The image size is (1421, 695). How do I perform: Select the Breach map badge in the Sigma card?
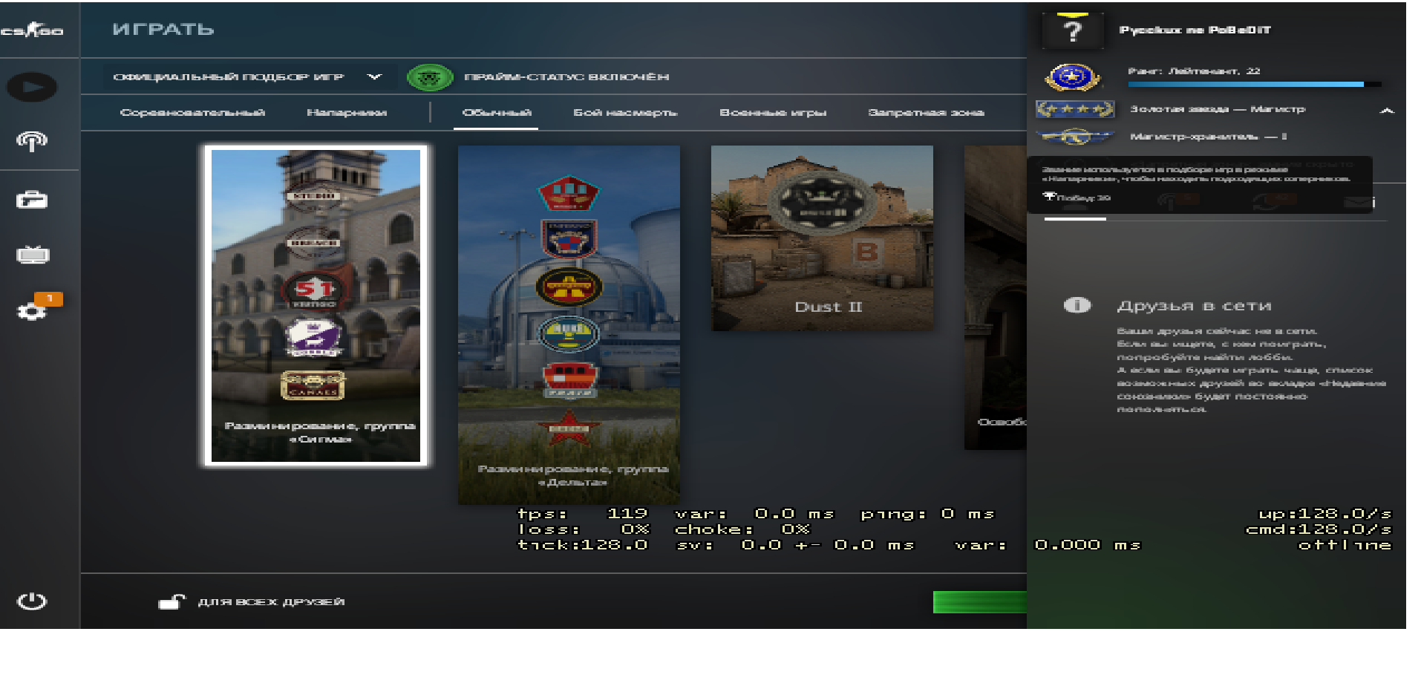[x=314, y=242]
